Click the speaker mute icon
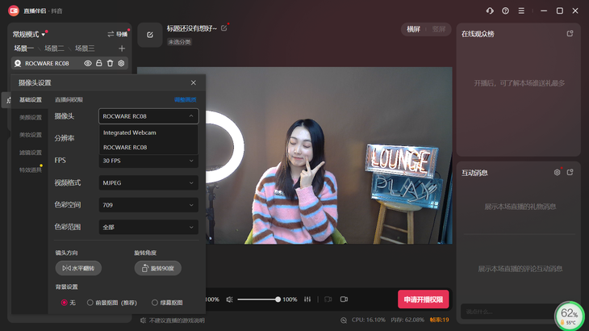 point(230,300)
